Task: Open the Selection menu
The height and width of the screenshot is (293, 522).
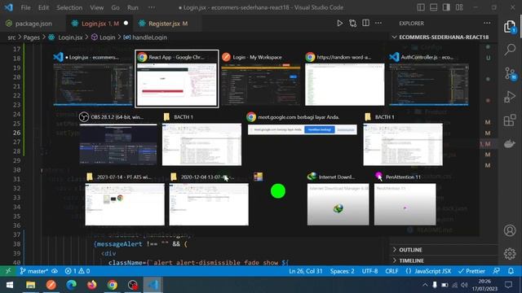Action: pos(69,7)
